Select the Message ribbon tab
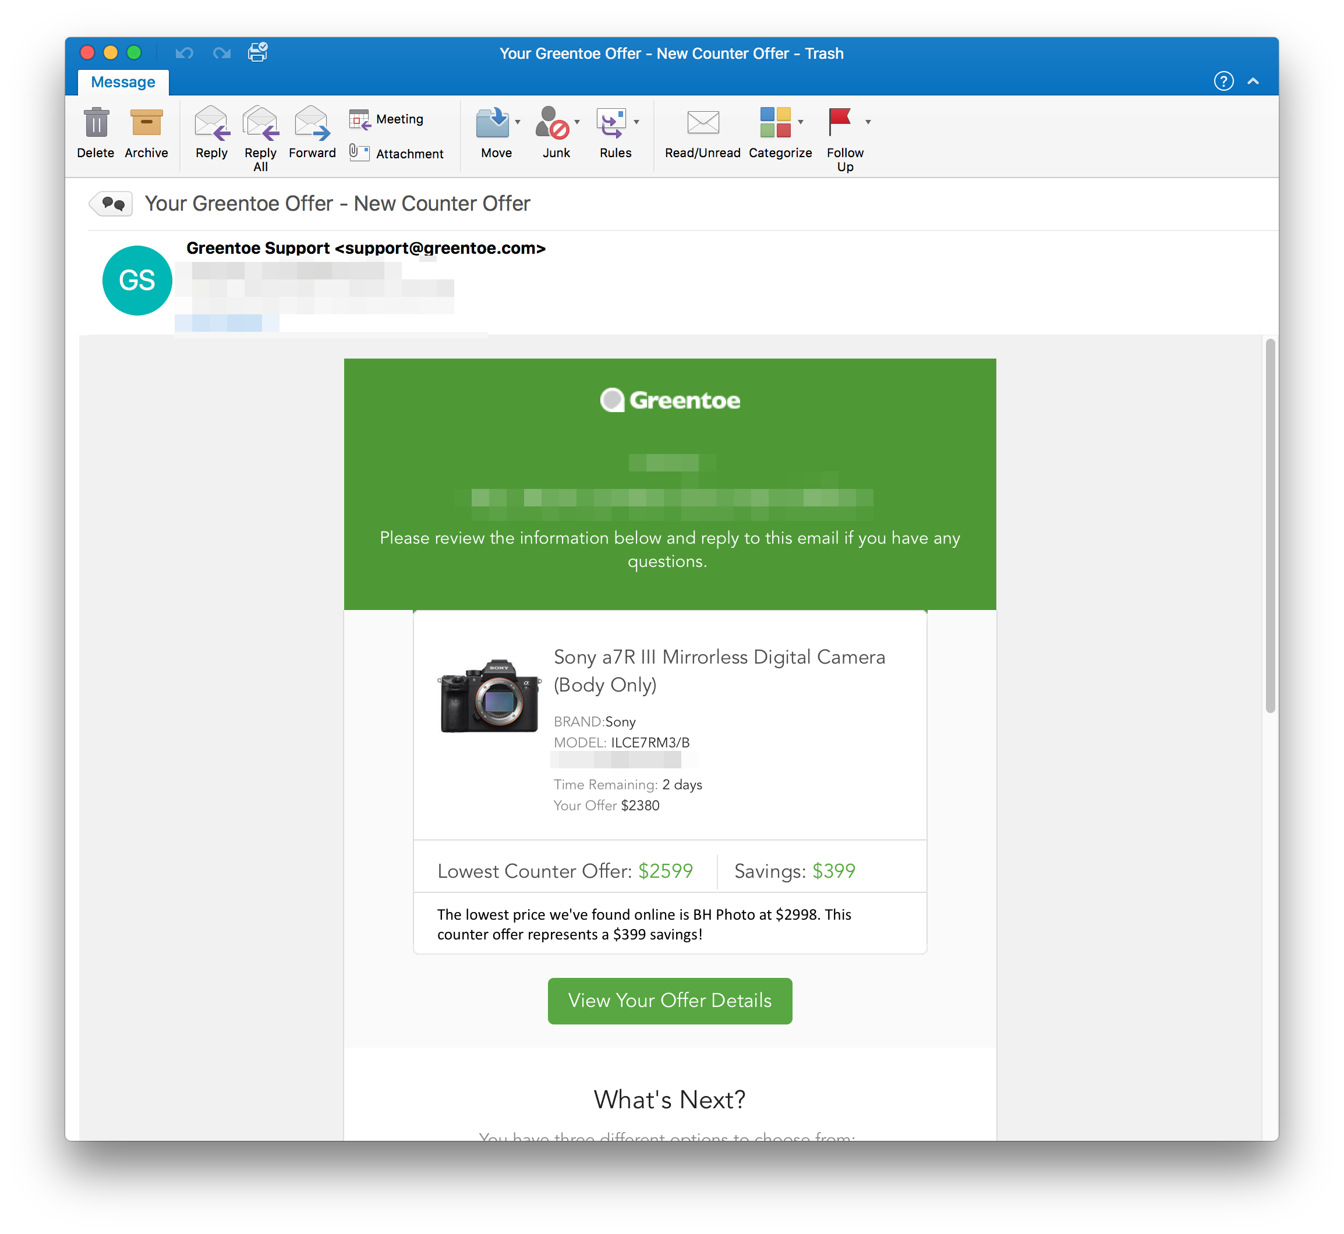The width and height of the screenshot is (1344, 1234). (x=123, y=82)
